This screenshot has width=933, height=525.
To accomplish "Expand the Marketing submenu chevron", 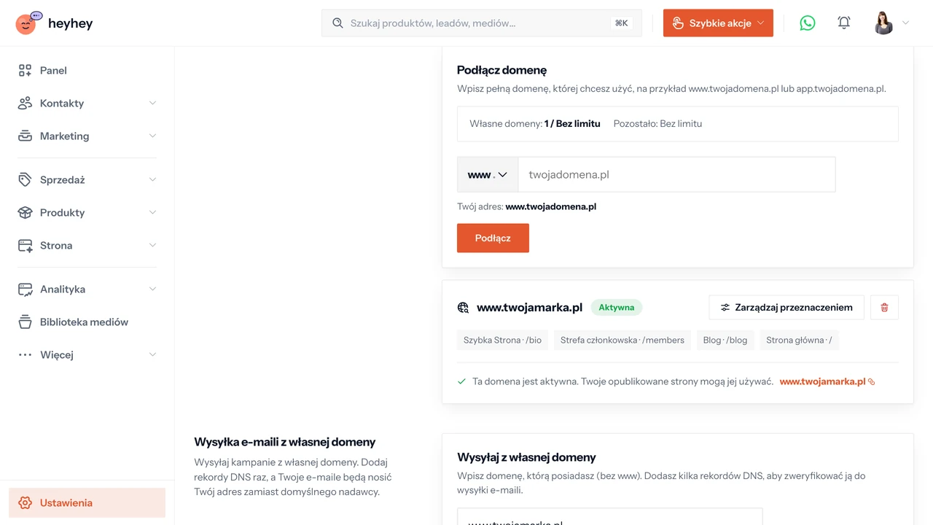I will (x=152, y=136).
